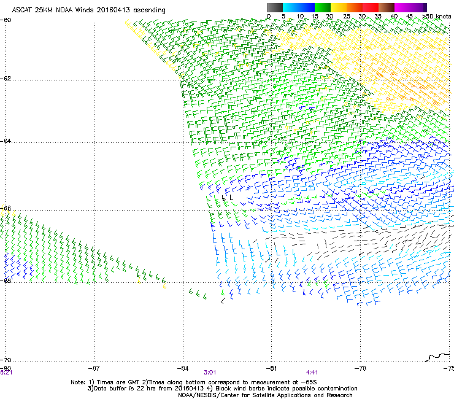Image resolution: width=454 pixels, height=399 pixels.
Task: Click the purple 6:21 swath time label
Action: [x=6, y=373]
